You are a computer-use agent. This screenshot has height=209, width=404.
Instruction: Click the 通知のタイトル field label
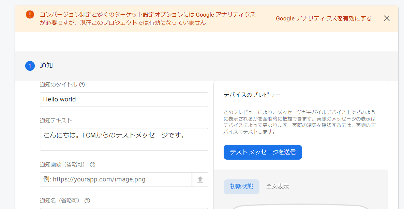click(58, 85)
